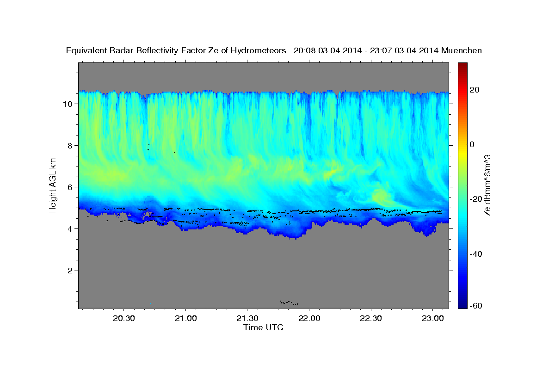Click the height tick label 6

click(71, 187)
